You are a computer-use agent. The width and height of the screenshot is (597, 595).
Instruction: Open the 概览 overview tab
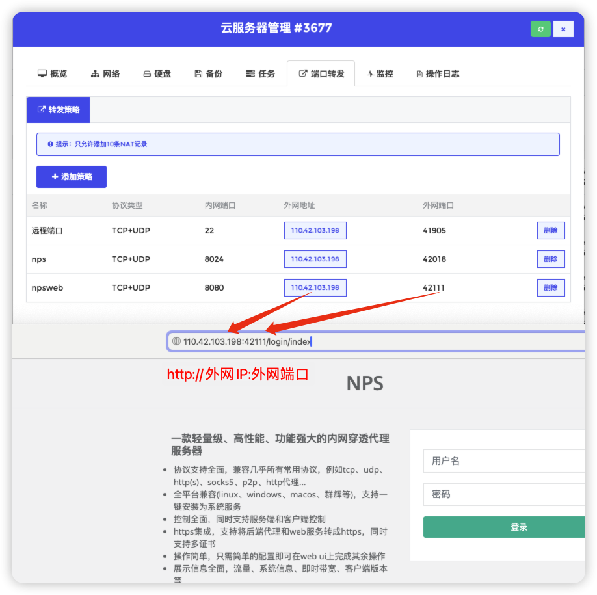point(52,73)
